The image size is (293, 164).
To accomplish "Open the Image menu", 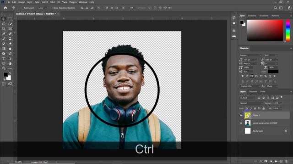I will [x=22, y=2].
